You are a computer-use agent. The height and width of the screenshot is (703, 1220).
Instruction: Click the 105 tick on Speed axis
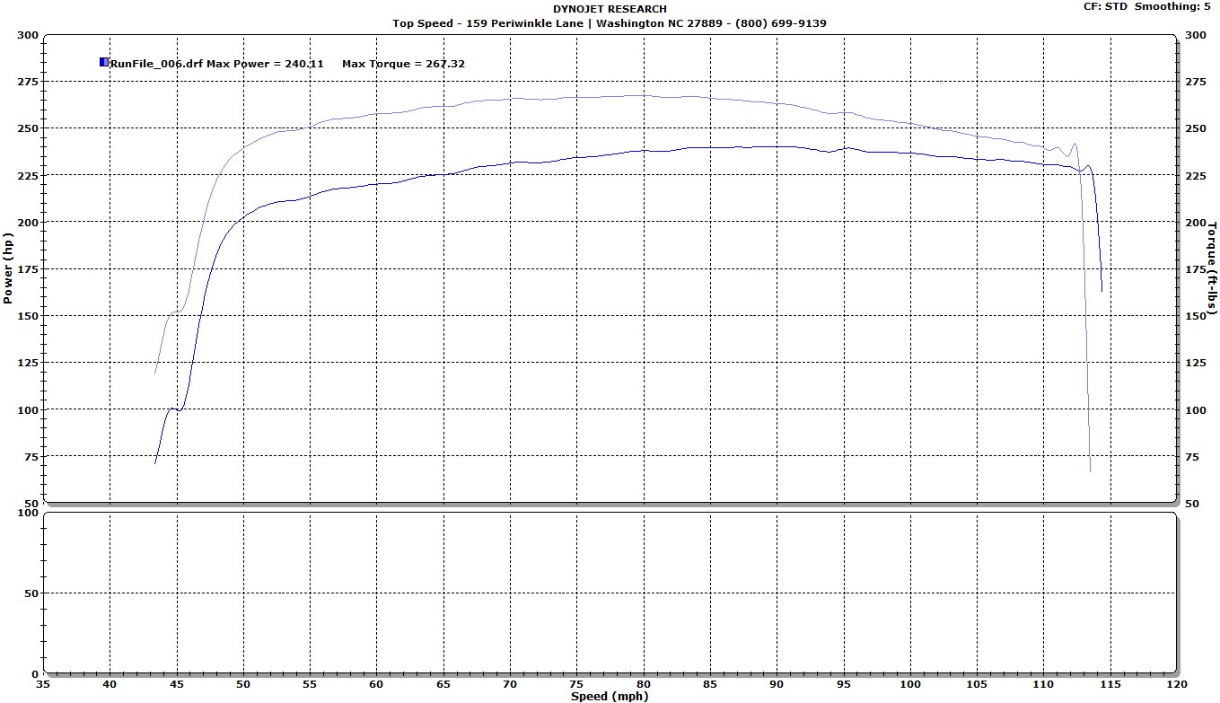976,684
